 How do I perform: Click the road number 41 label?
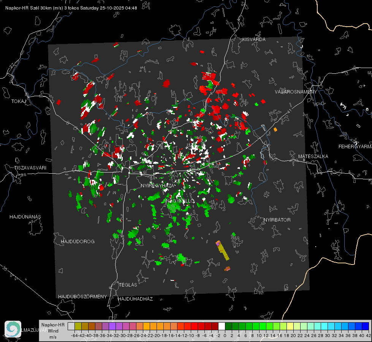click(289, 111)
